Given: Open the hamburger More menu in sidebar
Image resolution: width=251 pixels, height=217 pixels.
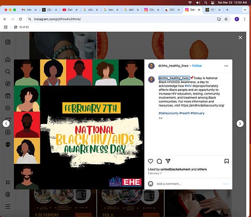Looking at the screenshot, I should (8, 206).
